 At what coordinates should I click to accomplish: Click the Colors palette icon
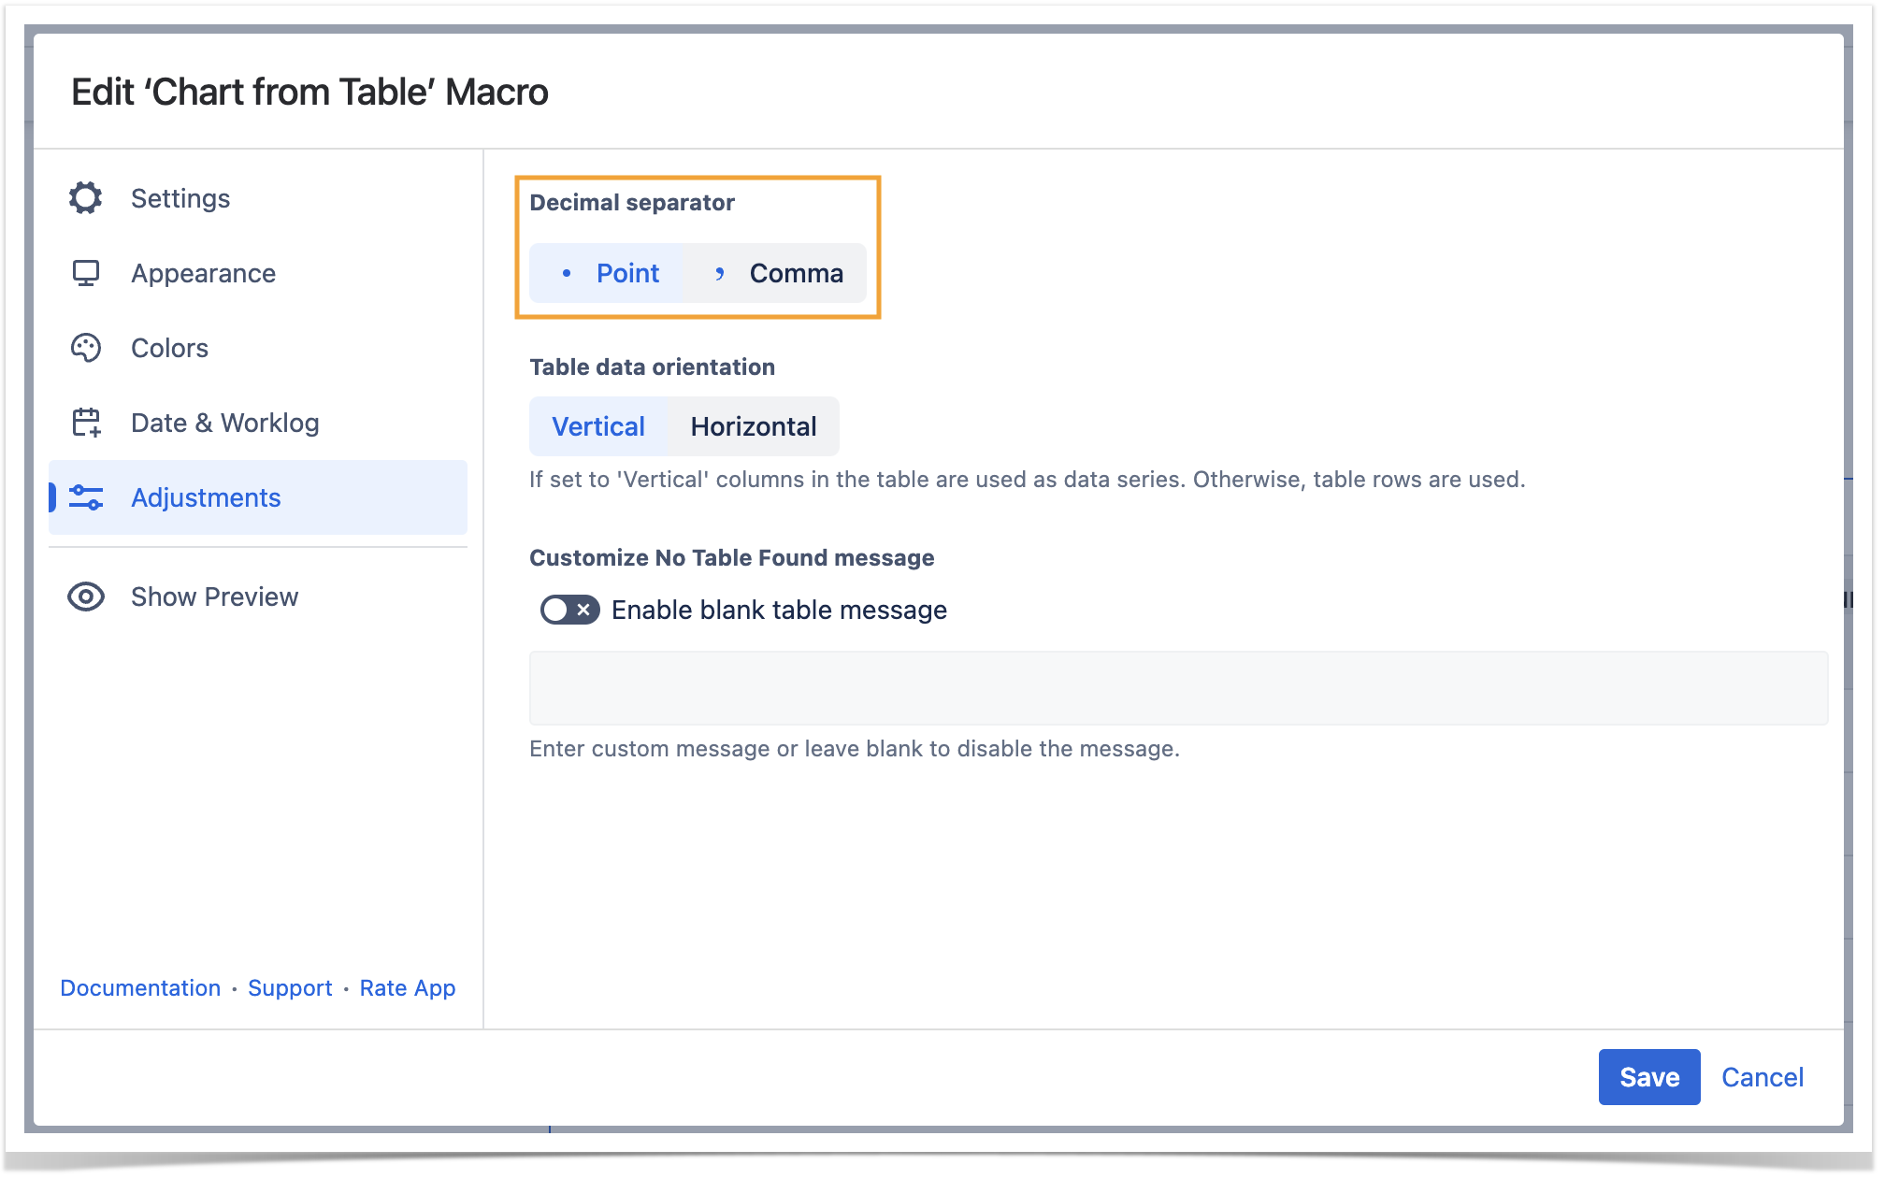coord(85,348)
